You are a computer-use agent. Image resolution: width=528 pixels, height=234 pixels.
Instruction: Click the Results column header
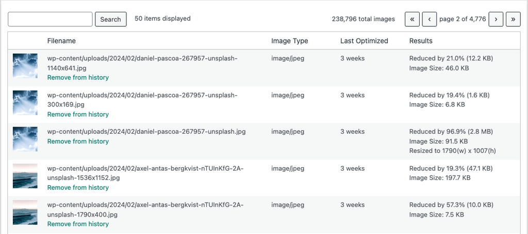[x=421, y=41]
